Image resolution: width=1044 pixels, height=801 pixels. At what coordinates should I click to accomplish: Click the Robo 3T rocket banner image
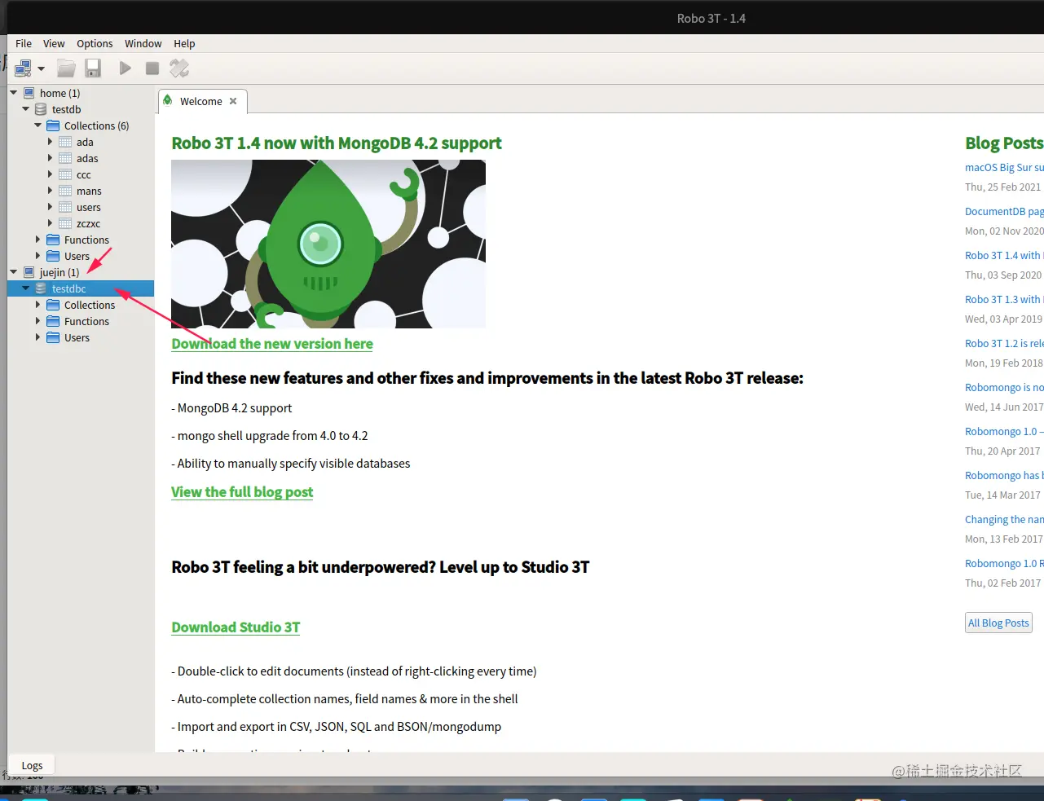click(328, 244)
